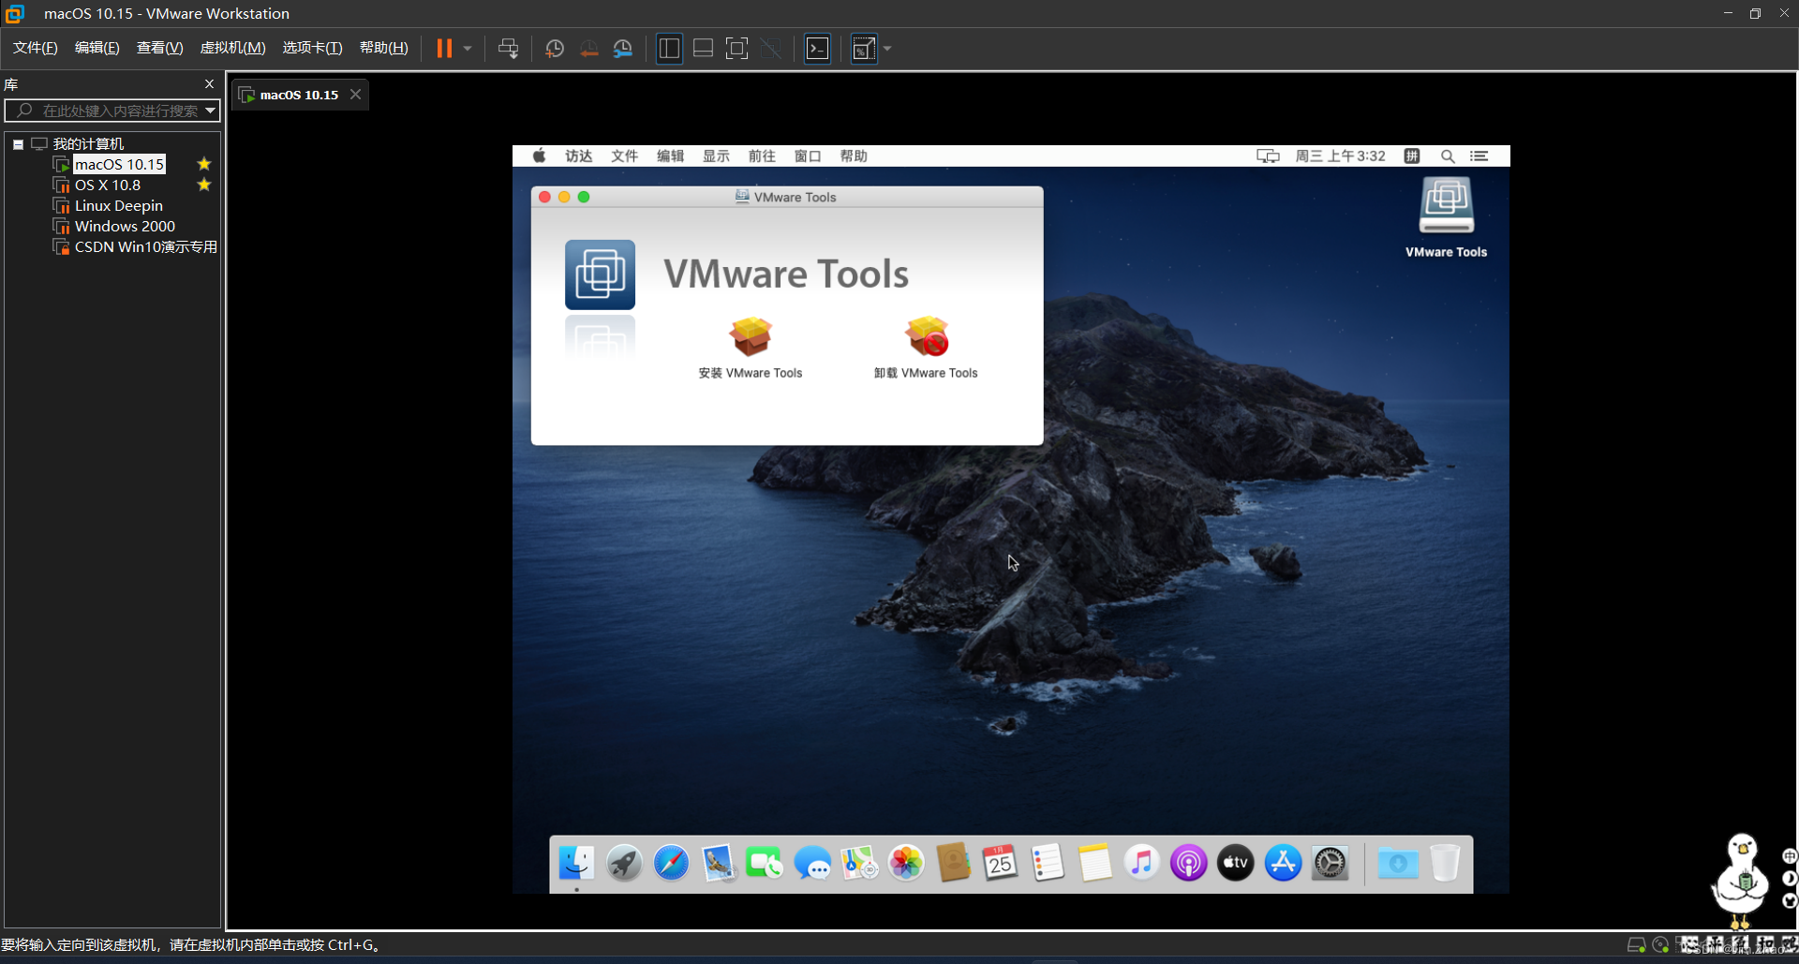Enter full screen mode
The height and width of the screenshot is (964, 1799).
click(x=737, y=49)
